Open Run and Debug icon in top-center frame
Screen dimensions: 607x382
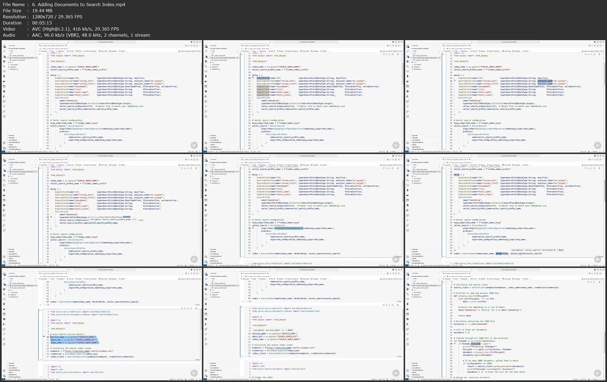[206, 111]
